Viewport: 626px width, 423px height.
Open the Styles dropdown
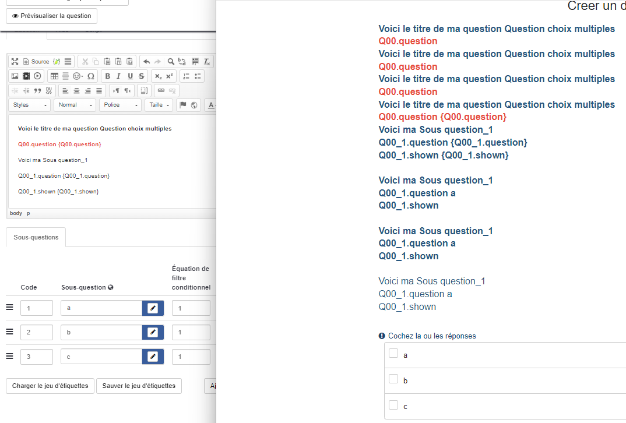pyautogui.click(x=30, y=105)
